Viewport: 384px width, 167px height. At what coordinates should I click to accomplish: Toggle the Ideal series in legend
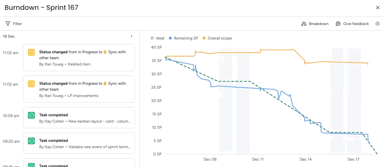point(157,38)
